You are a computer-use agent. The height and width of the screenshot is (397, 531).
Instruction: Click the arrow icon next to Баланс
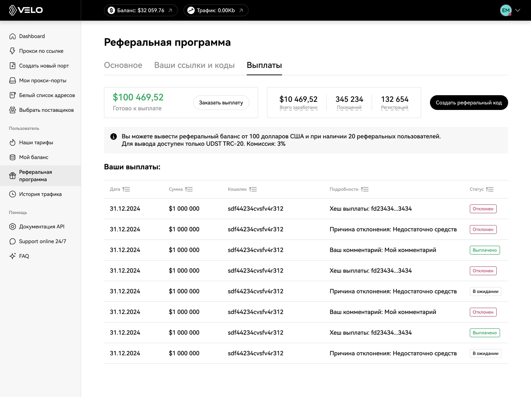(x=170, y=10)
